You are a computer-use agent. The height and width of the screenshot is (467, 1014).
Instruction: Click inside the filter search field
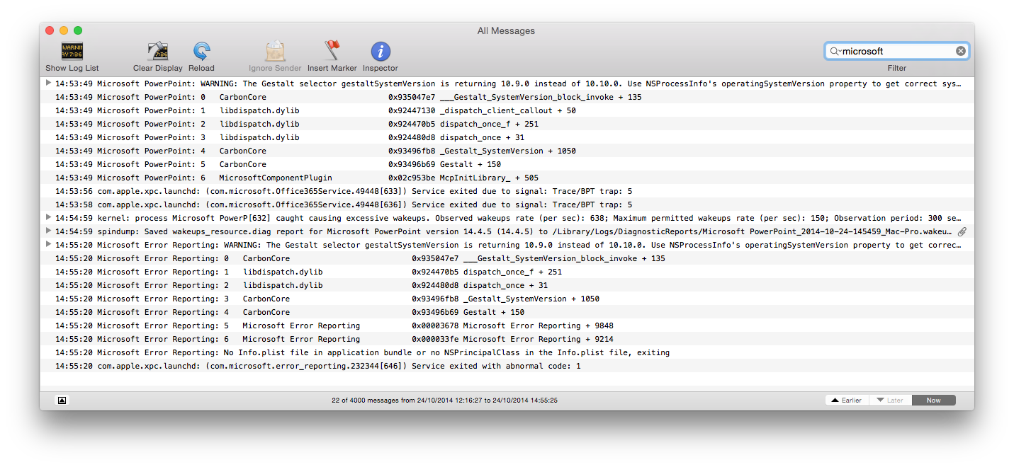896,51
